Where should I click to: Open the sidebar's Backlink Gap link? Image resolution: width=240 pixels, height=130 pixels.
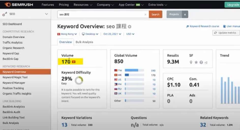(x=10, y=59)
